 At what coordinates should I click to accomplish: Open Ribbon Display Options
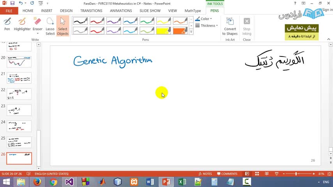pyautogui.click(x=303, y=3)
